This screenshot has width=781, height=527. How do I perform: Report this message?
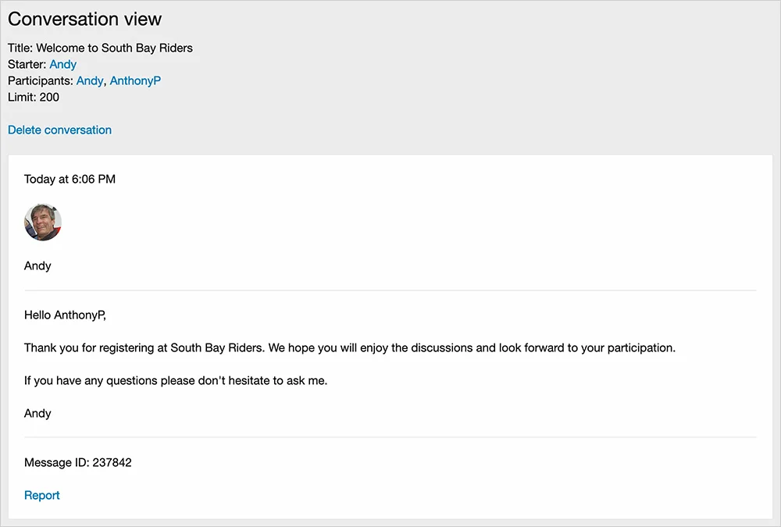[42, 496]
